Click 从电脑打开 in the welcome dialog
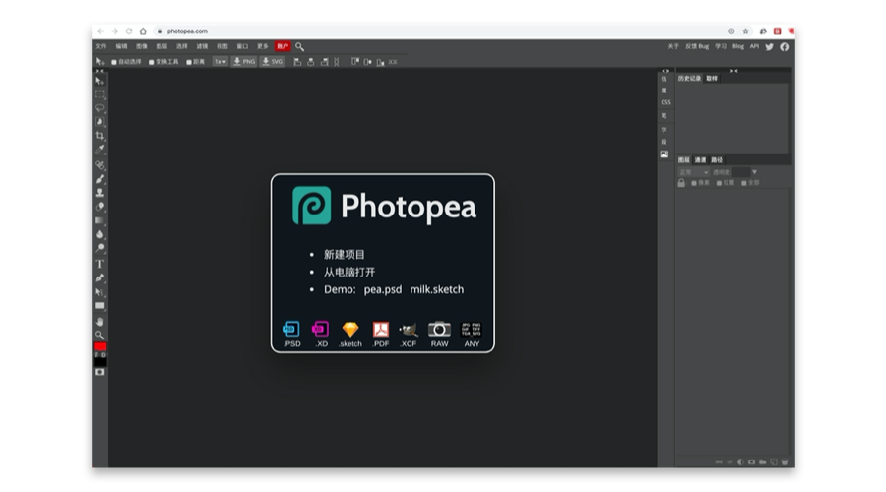This screenshot has height=492, width=886. pos(349,273)
